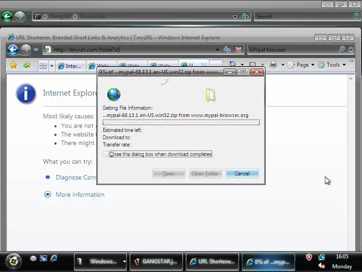The width and height of the screenshot is (362, 272).
Task: Cancel the mypal zip download
Action: point(242,174)
